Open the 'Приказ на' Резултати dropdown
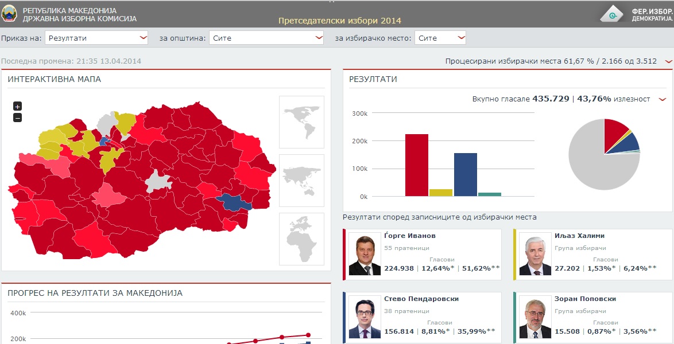674x344 pixels. [x=96, y=38]
